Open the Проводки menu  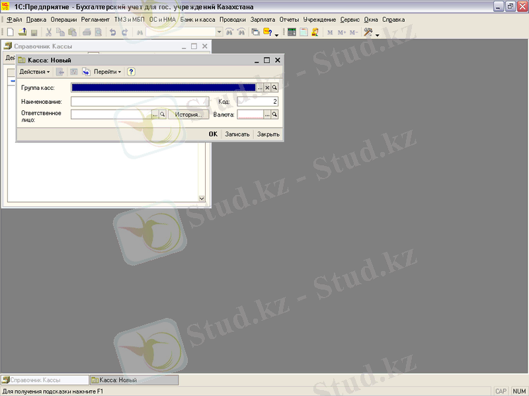click(233, 20)
